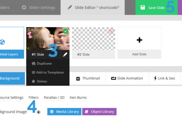Open the Filters sub-tab
Image resolution: width=182 pixels, height=118 pixels.
(34, 98)
